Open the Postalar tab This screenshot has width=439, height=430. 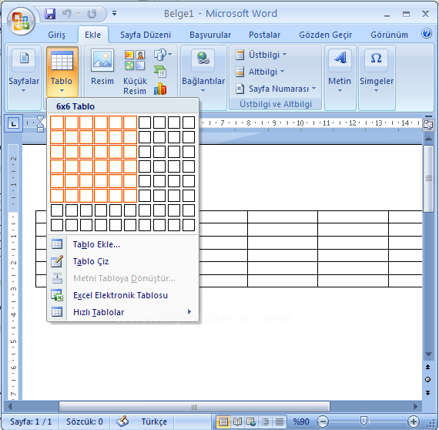point(265,35)
